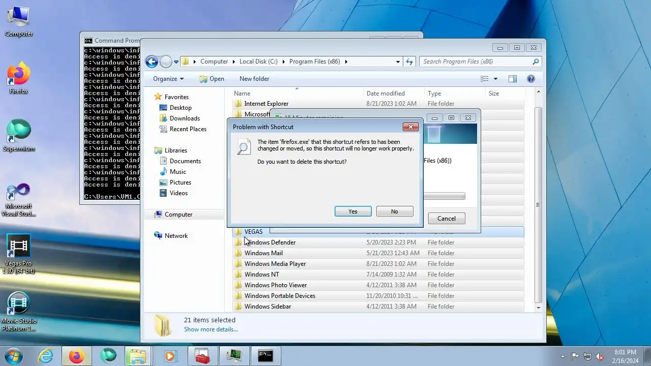Open the Music library
This screenshot has width=651, height=366.
(x=178, y=172)
